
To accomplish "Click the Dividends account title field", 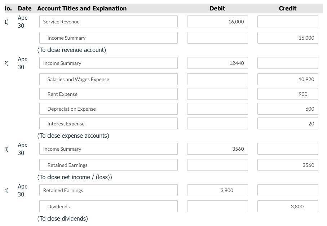I will pyautogui.click(x=108, y=207).
